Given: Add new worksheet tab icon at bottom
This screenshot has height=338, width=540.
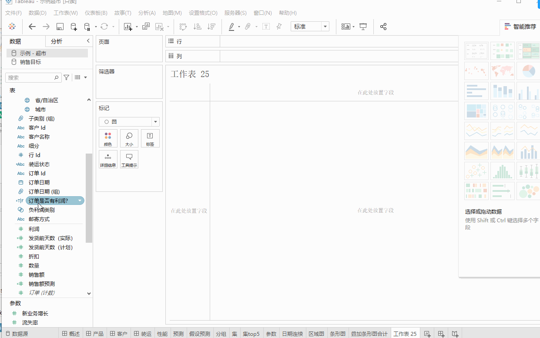Looking at the screenshot, I should [427, 334].
